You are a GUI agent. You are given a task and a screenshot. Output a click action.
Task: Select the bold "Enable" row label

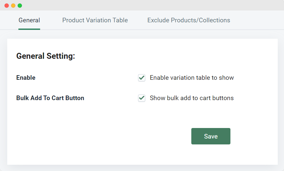click(x=26, y=78)
